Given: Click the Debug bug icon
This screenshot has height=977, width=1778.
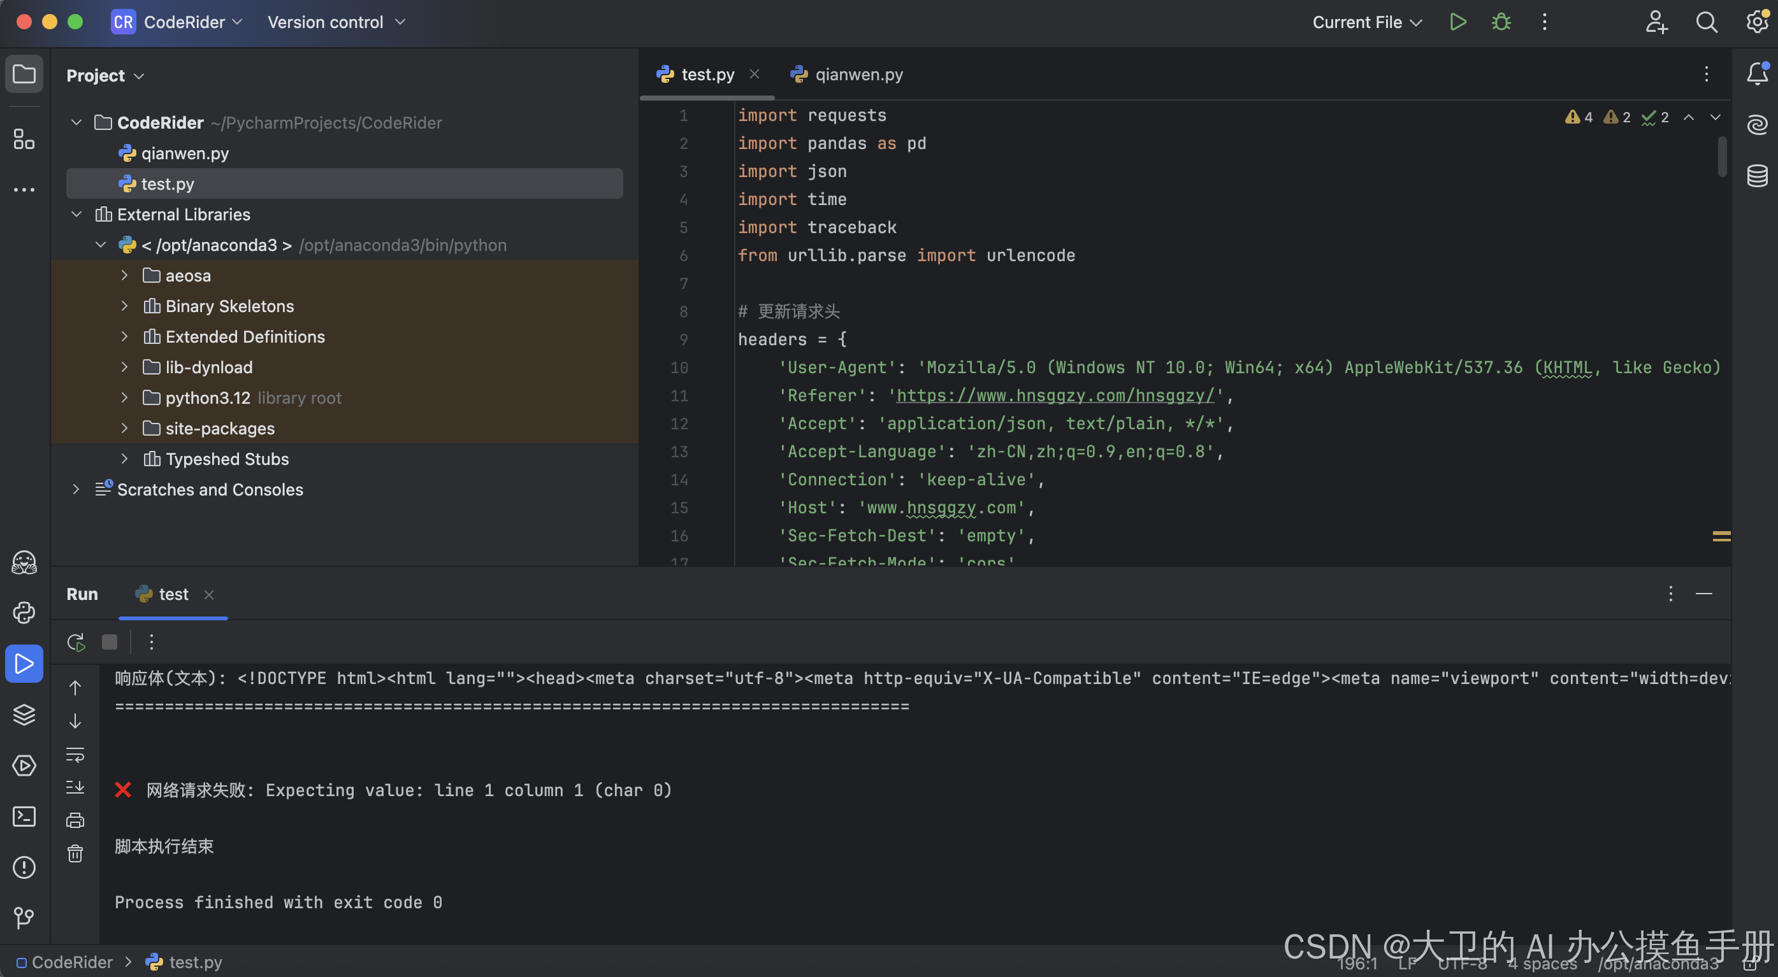Looking at the screenshot, I should tap(1501, 22).
